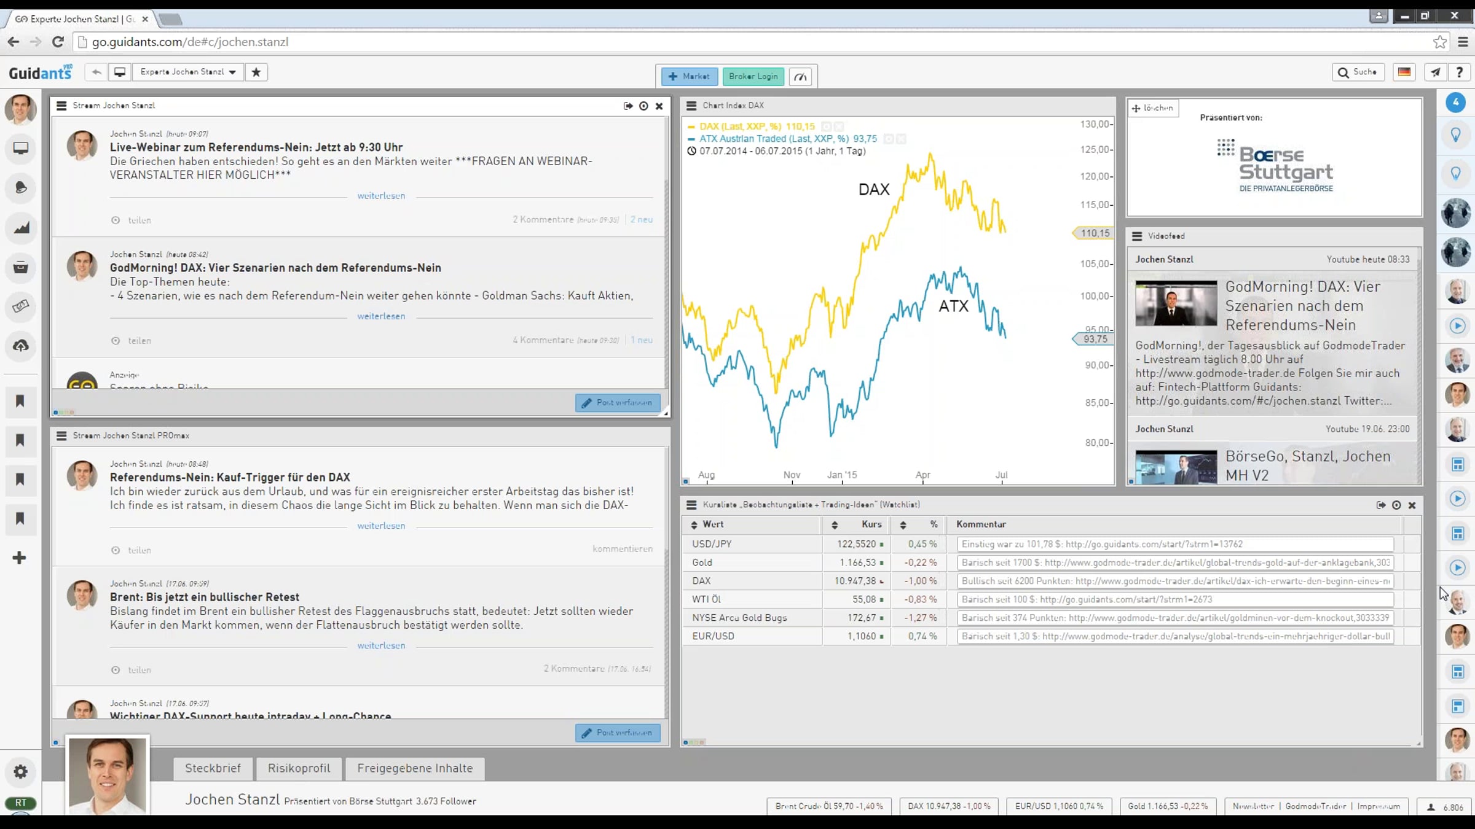
Task: Click the plus icon in left sidebar
Action: point(20,558)
